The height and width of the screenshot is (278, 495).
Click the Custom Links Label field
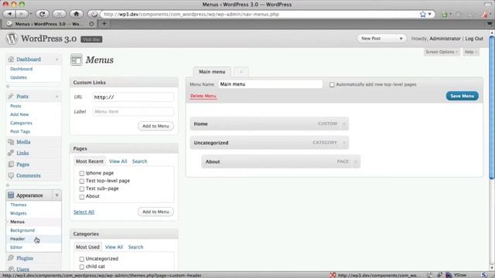[133, 111]
